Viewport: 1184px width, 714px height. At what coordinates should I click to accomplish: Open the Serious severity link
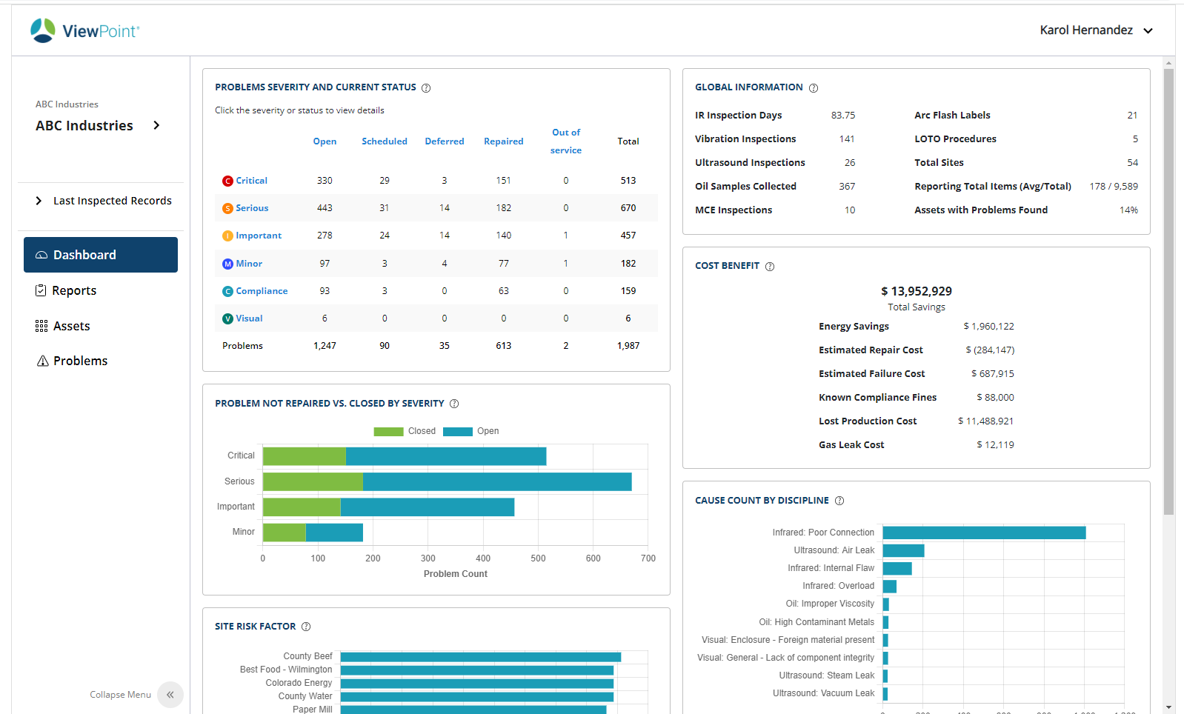pyautogui.click(x=252, y=208)
